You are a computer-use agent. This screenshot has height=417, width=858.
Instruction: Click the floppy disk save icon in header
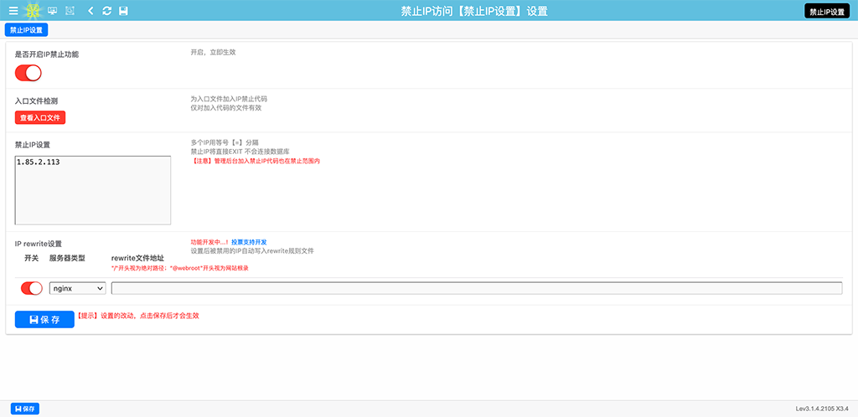pyautogui.click(x=123, y=11)
